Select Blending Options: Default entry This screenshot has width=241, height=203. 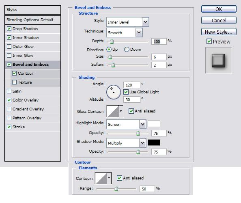click(32, 19)
